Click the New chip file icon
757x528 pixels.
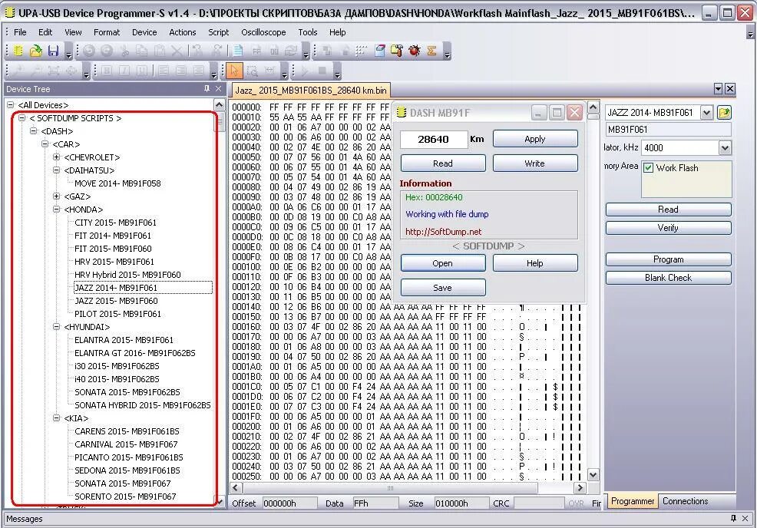(x=18, y=51)
